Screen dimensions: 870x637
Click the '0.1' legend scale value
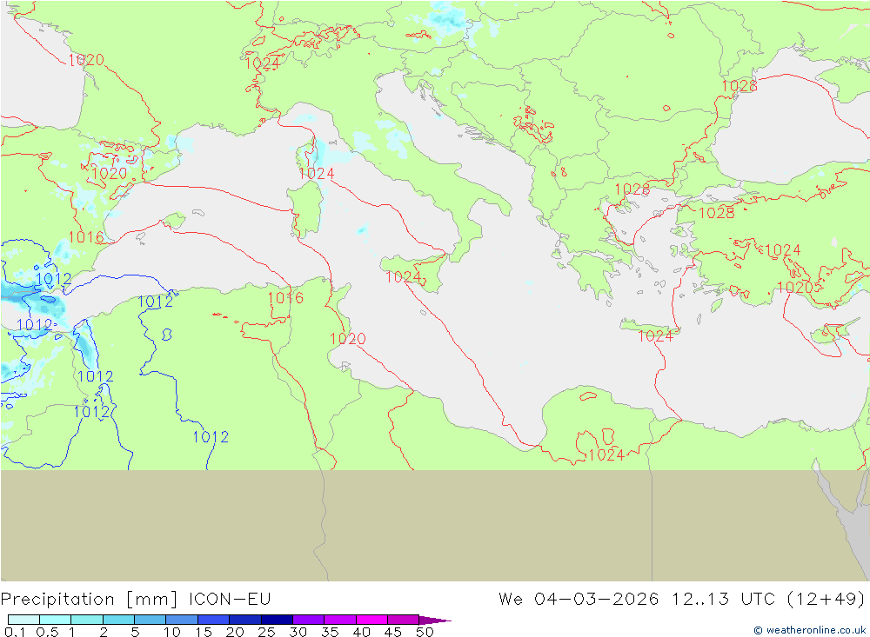tap(15, 632)
